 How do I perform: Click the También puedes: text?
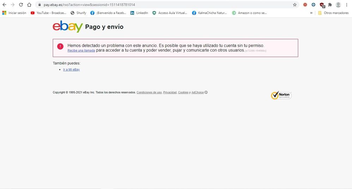(x=66, y=63)
